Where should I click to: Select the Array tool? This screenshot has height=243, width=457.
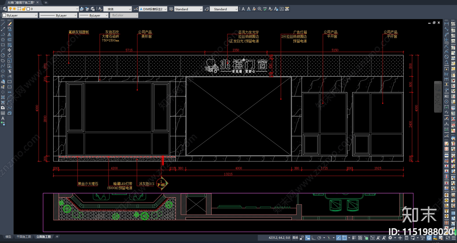[9, 45]
